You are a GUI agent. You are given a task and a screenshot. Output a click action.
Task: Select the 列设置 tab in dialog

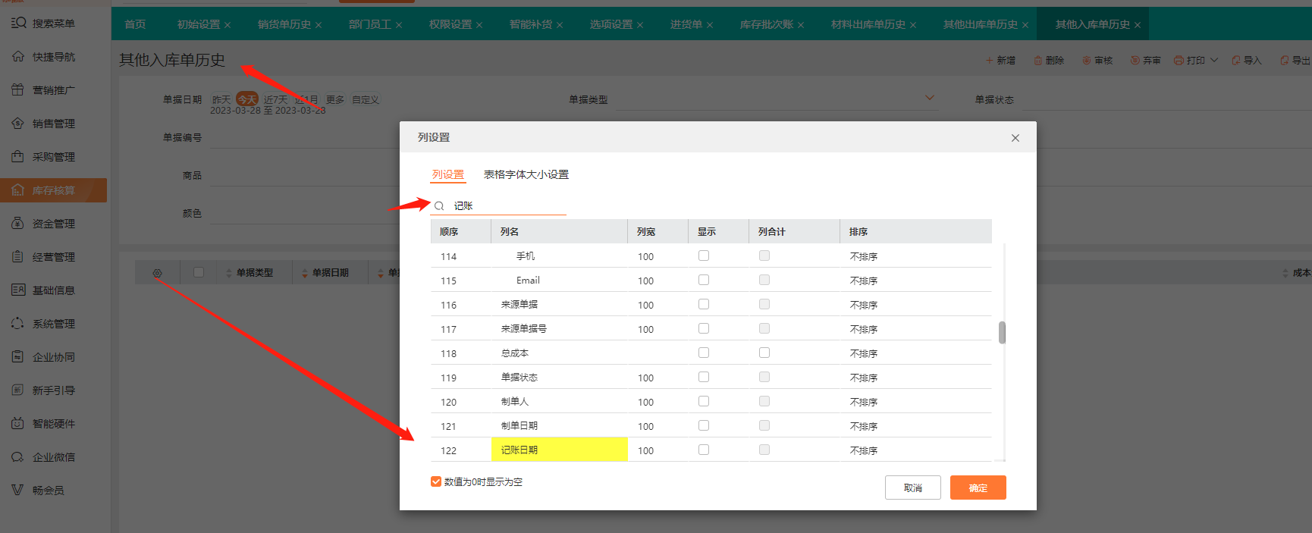(x=448, y=174)
